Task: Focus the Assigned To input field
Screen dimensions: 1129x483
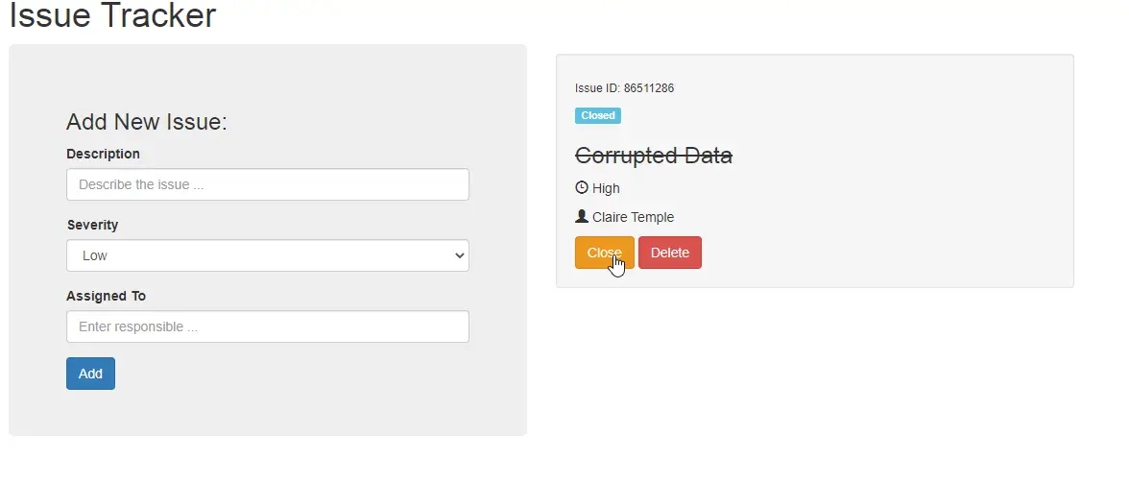Action: [267, 326]
